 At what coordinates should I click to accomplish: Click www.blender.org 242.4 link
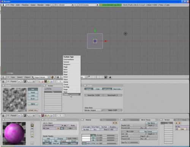pyautogui.click(x=111, y=5)
